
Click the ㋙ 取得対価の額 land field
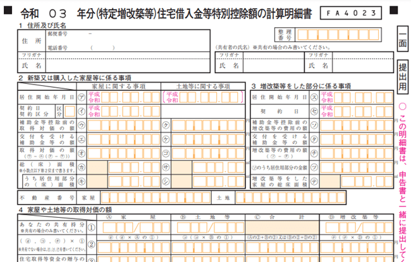tap(208, 153)
